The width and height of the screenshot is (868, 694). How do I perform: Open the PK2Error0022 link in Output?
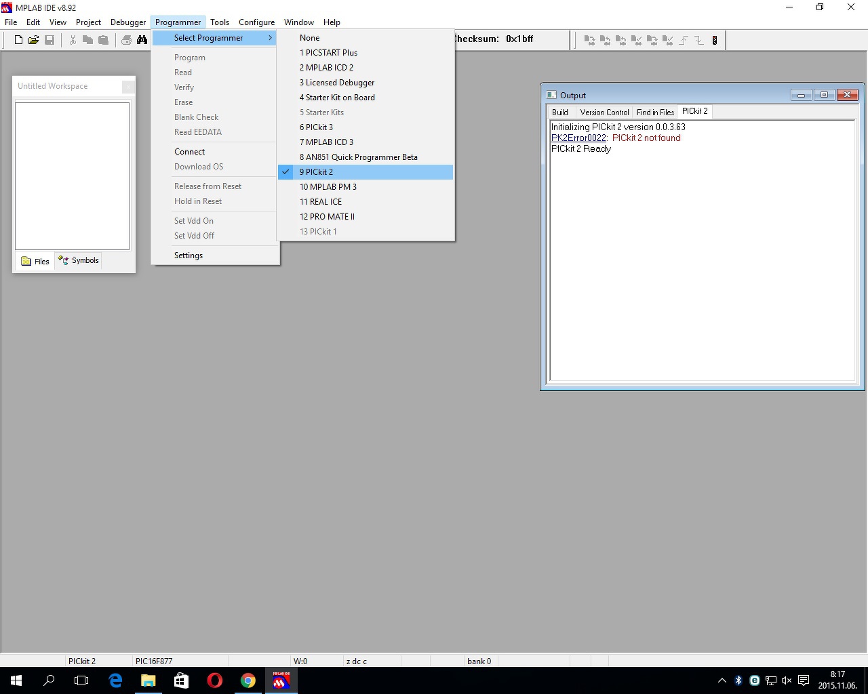(x=578, y=138)
